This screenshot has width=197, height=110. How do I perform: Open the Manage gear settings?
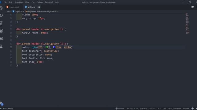click(x=1, y=103)
